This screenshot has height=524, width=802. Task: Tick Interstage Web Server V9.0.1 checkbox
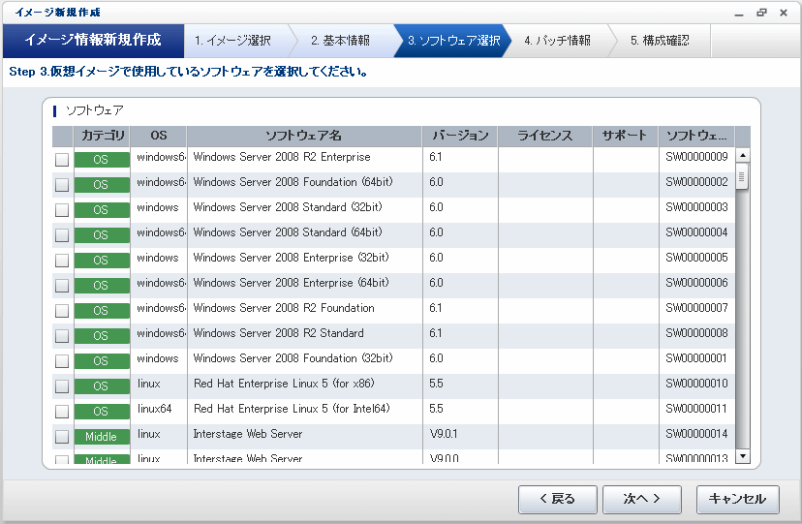coord(62,437)
